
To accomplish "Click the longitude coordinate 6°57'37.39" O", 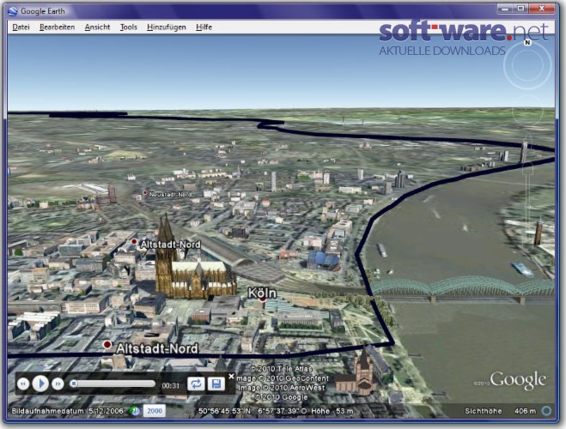I will [283, 411].
